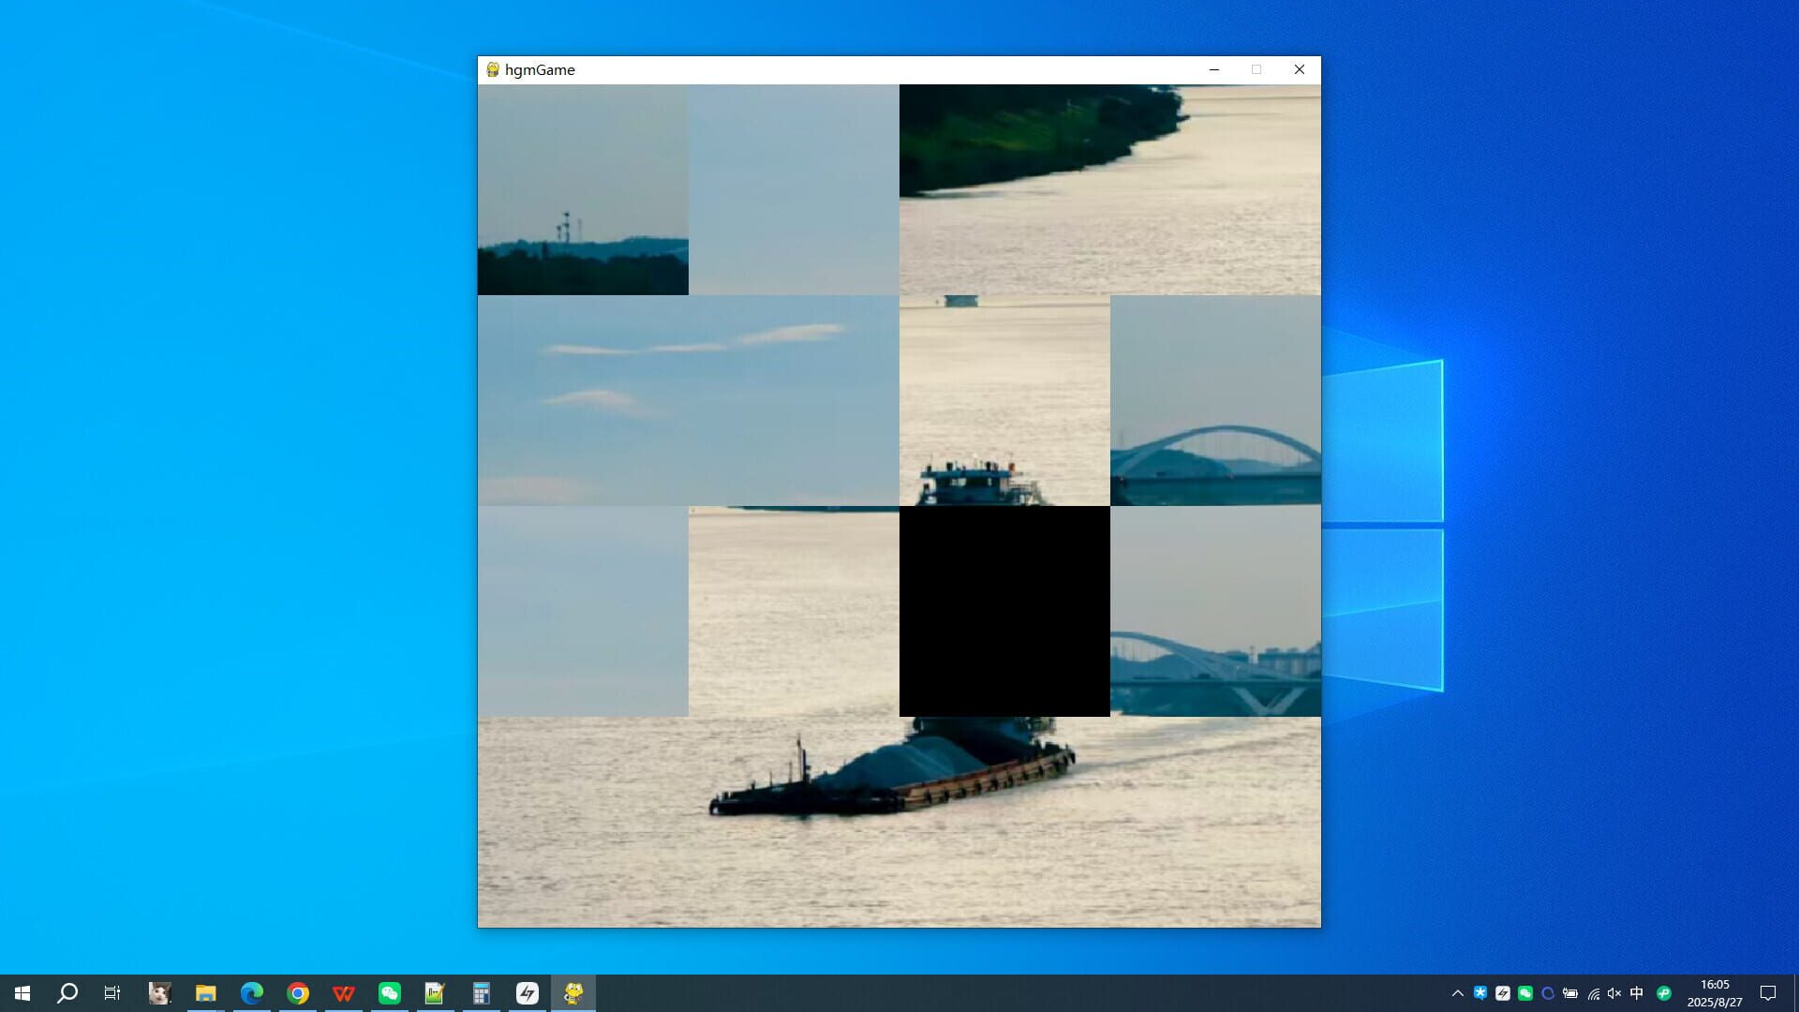The image size is (1799, 1012).
Task: Select the hgmGame Python icon on taskbar
Action: [573, 993]
